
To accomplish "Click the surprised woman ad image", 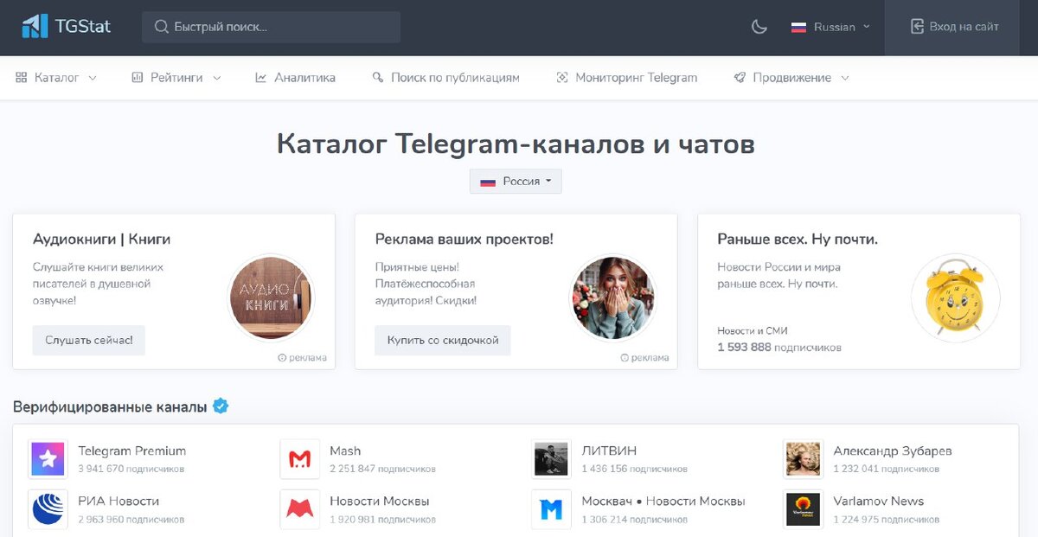I will [613, 298].
